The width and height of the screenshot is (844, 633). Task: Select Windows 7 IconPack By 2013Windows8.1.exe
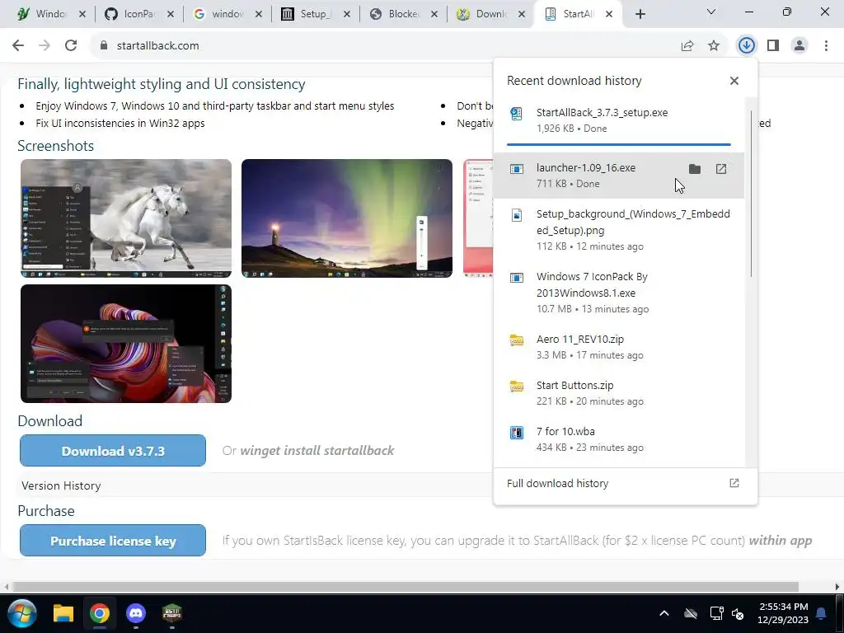[618, 293]
